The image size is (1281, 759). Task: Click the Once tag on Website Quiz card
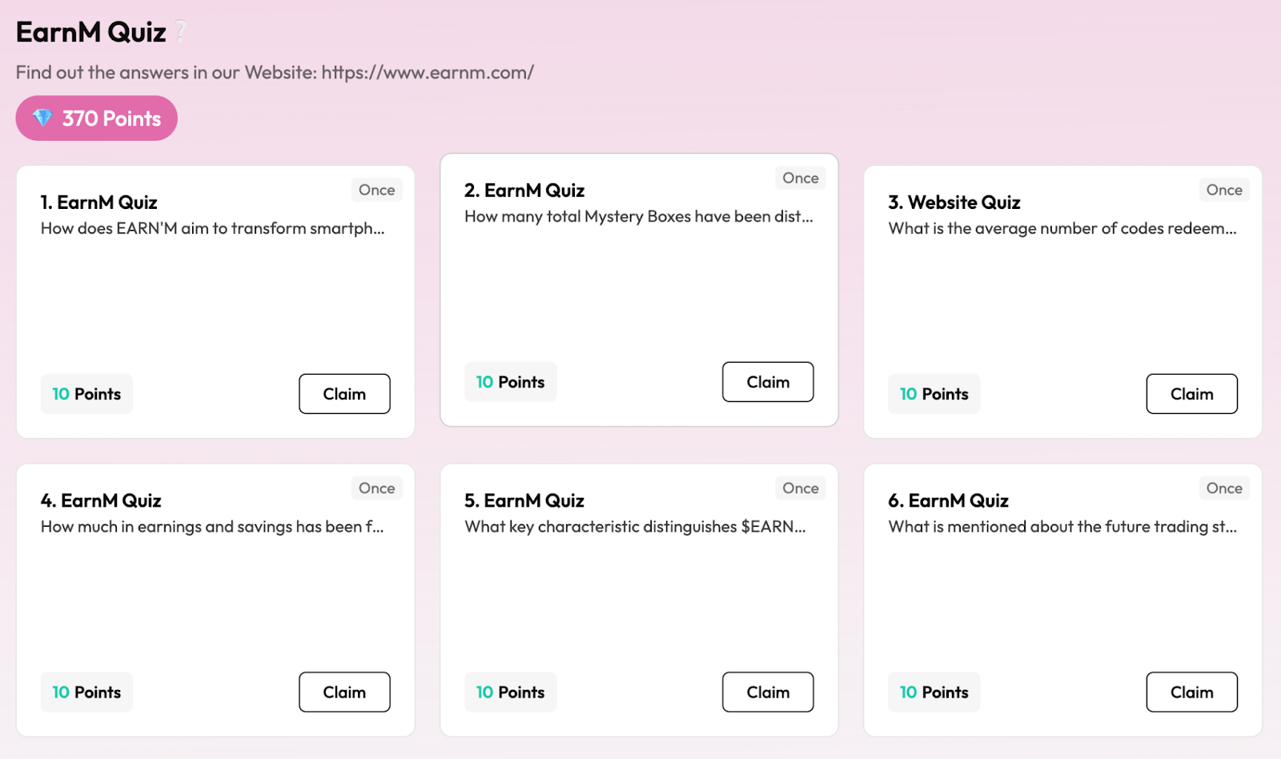pos(1224,190)
